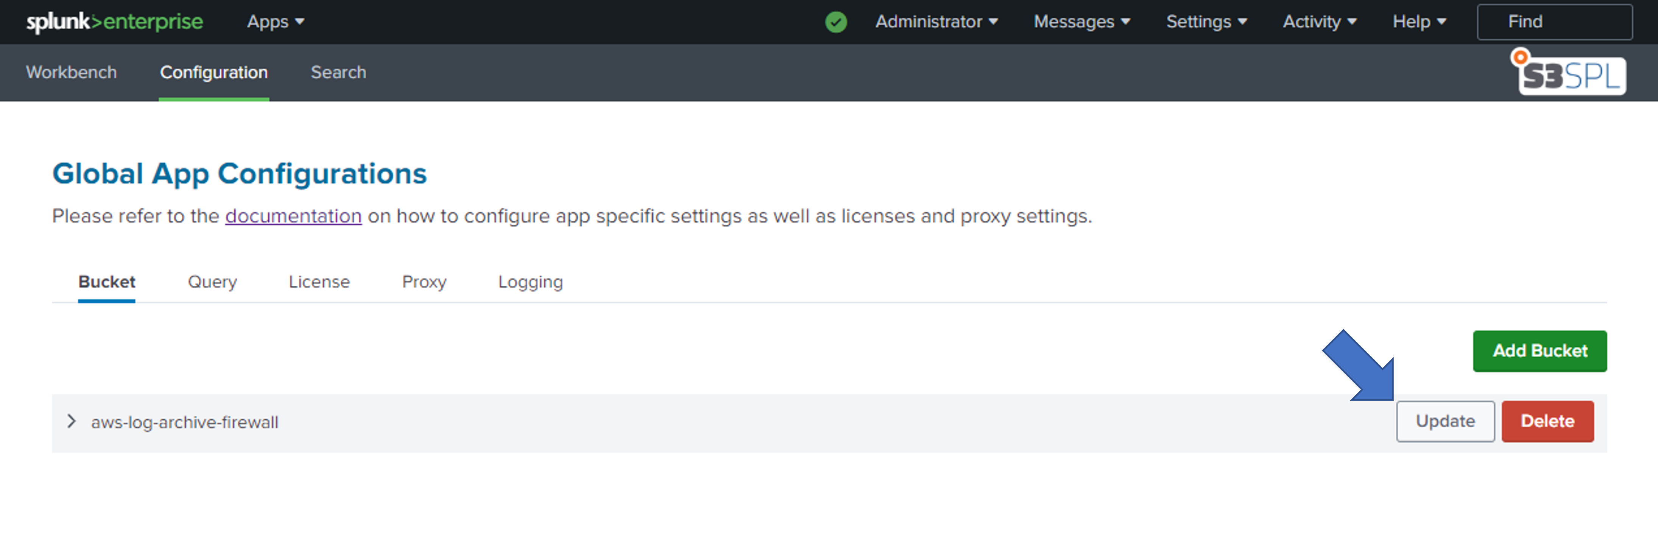
Task: Select the Configuration navigation tab
Action: (x=214, y=73)
